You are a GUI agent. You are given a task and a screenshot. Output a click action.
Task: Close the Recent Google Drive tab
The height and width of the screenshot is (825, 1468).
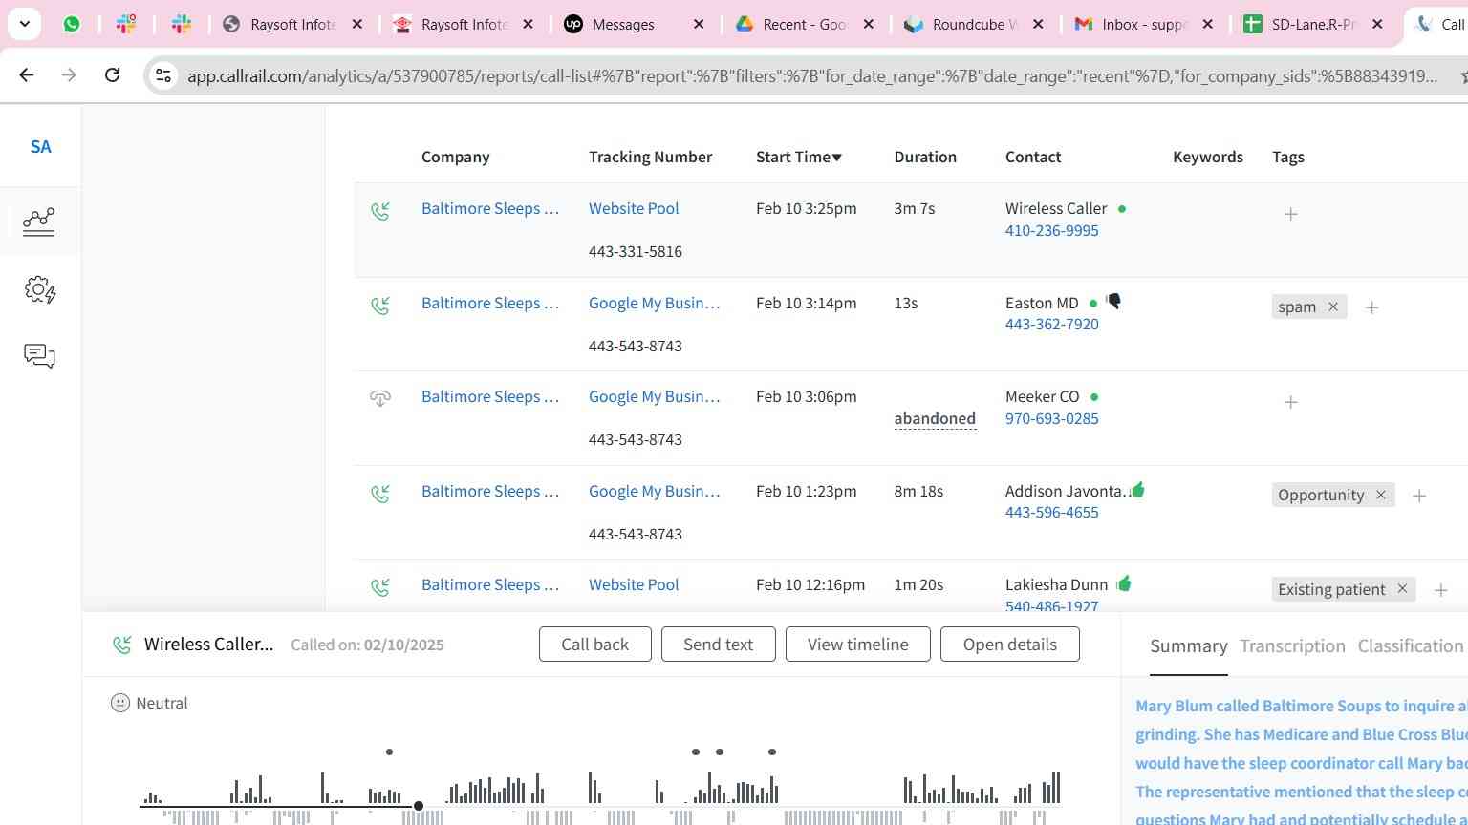click(x=869, y=24)
